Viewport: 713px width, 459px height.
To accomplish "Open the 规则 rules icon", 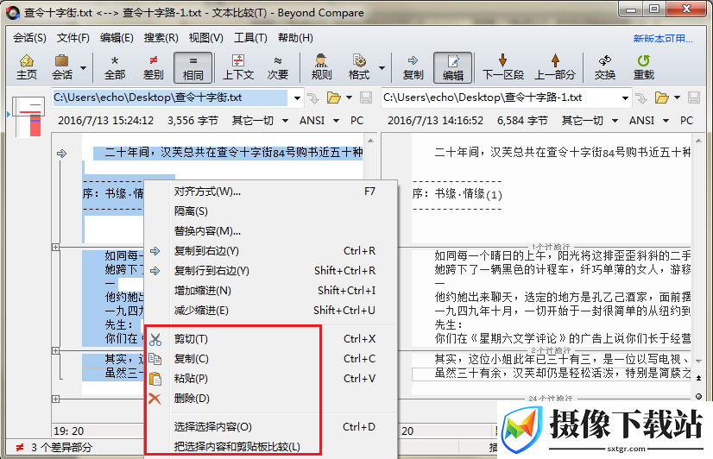I will pyautogui.click(x=321, y=67).
